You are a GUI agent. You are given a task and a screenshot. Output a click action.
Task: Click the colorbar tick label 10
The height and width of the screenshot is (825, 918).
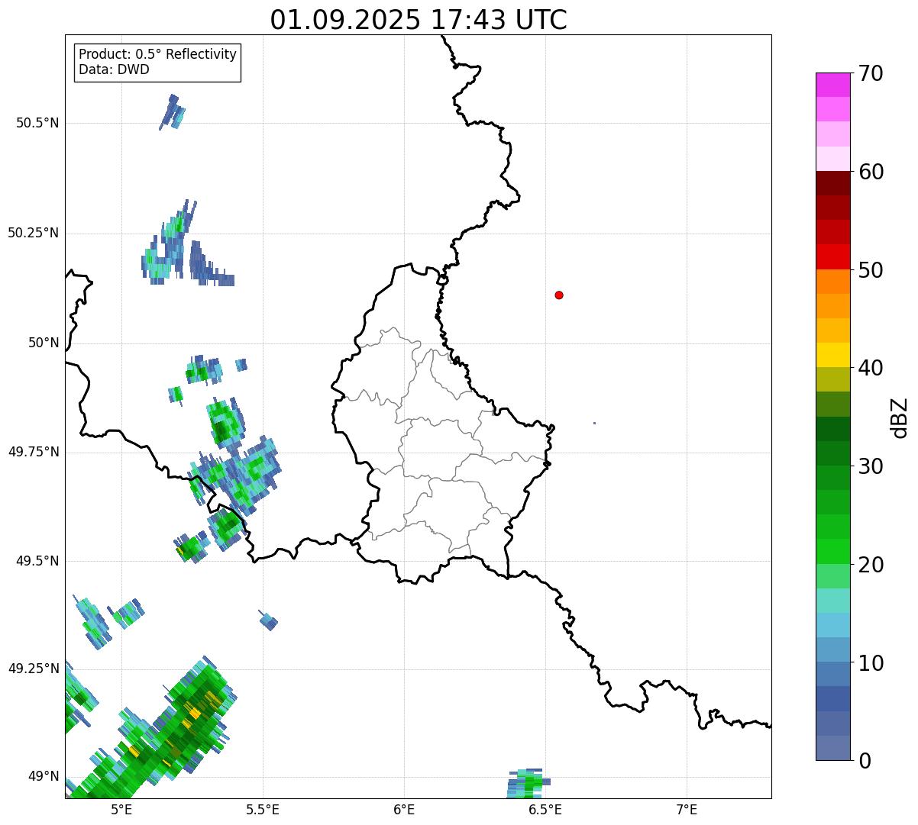[x=871, y=663]
